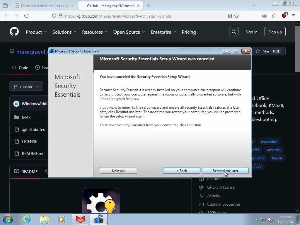
Task: Launch Internet Explorer from taskbar
Action: tap(26, 219)
